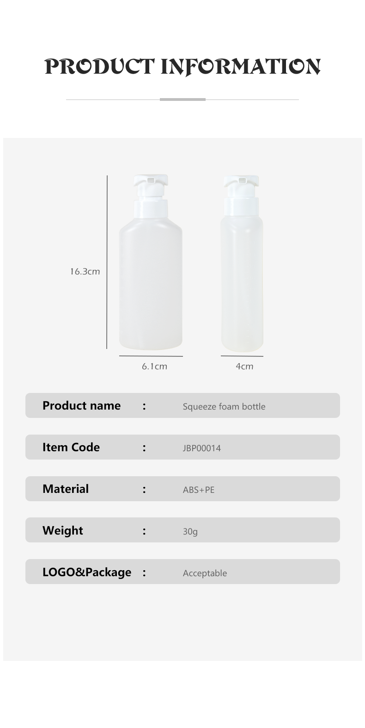The height and width of the screenshot is (728, 365).
Task: Click the vertical height measurement line
Action: tap(107, 262)
